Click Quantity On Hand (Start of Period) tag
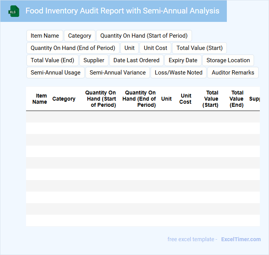The width and height of the screenshot is (269, 255). (x=144, y=36)
